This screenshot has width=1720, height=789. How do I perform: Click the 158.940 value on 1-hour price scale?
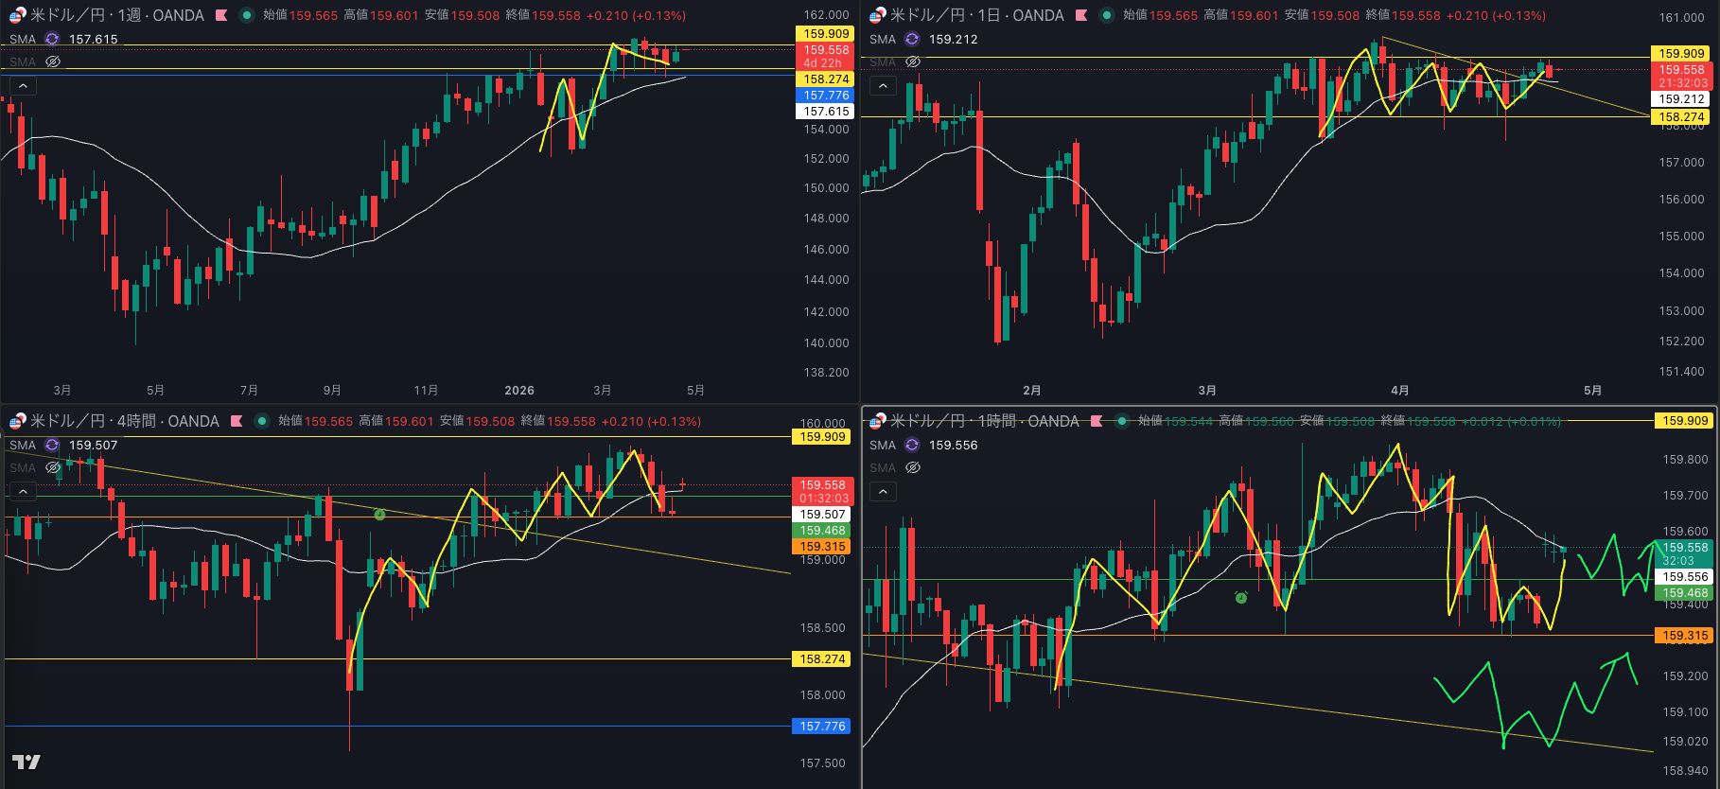(x=1686, y=771)
